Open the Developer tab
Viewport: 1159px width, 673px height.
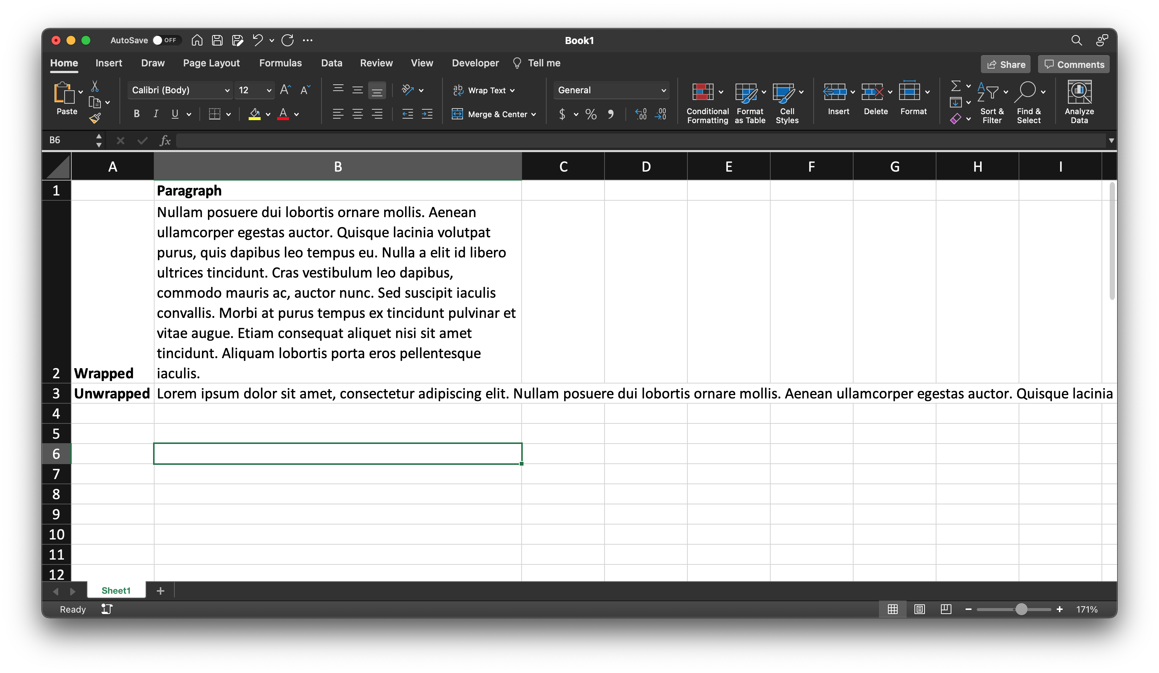coord(475,63)
